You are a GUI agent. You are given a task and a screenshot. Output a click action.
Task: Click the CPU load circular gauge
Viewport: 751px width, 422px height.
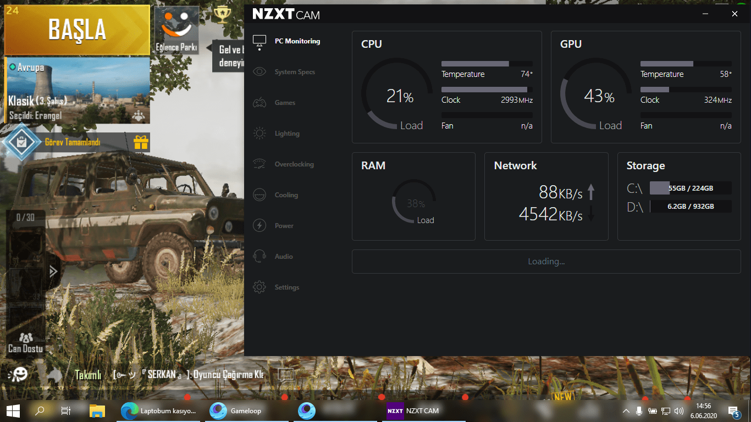pos(397,94)
